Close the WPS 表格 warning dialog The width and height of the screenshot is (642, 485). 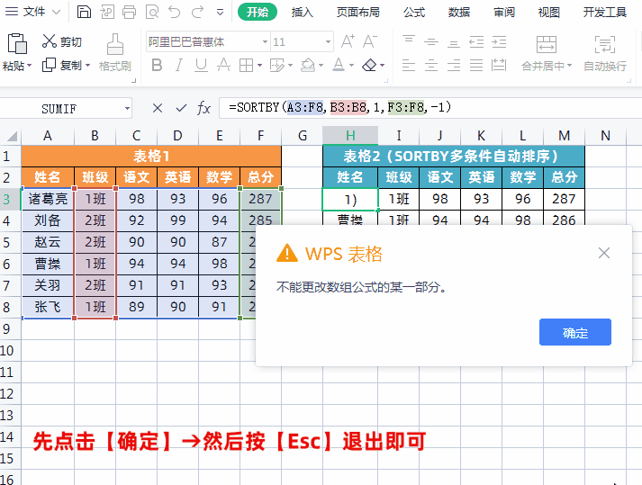[x=604, y=253]
